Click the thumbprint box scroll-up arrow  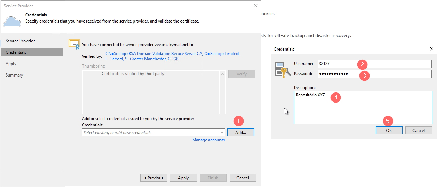coord(223,73)
